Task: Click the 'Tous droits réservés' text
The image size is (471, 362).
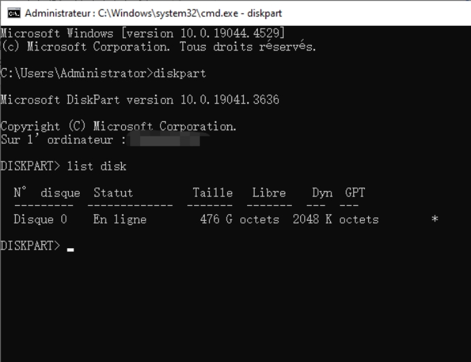Action: click(x=248, y=47)
